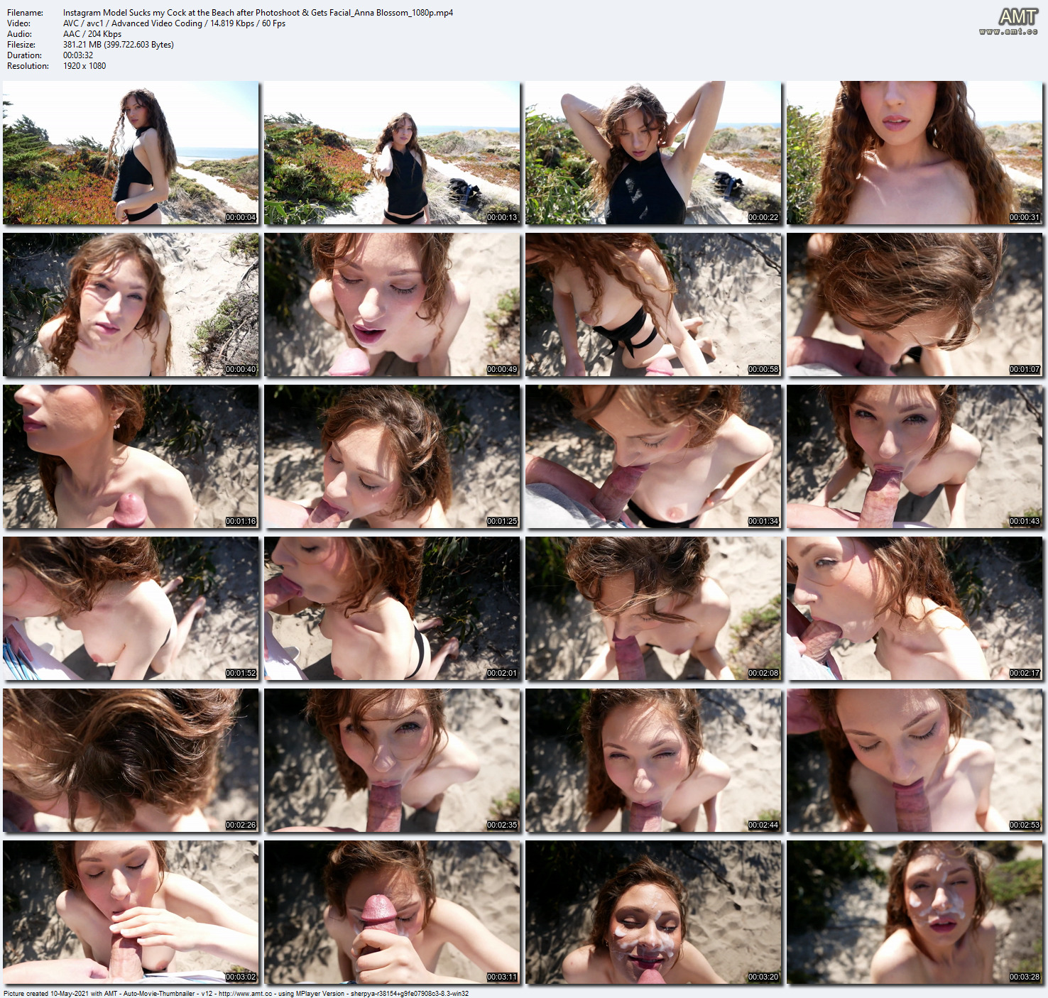Click the Resolution value 1920 x 1080
The height and width of the screenshot is (998, 1048).
pos(84,66)
